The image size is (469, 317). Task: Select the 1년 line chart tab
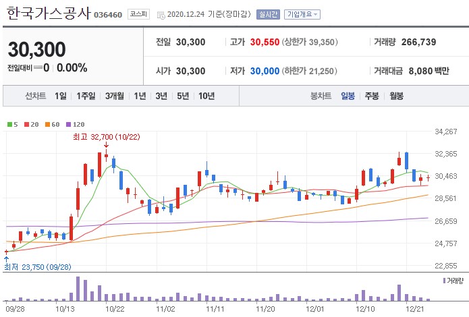coord(140,96)
